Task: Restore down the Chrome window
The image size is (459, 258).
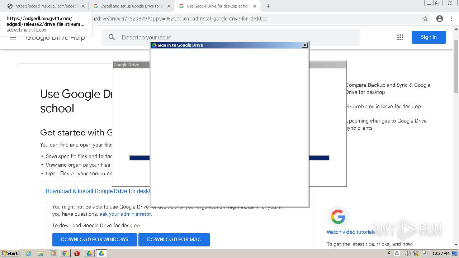Action: coord(438,3)
